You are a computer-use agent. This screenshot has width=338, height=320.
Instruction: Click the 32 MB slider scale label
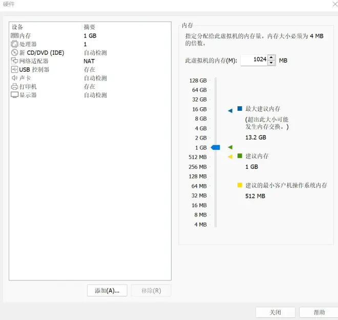[x=199, y=195]
